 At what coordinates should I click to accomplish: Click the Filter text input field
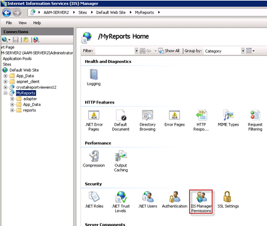(x=115, y=51)
